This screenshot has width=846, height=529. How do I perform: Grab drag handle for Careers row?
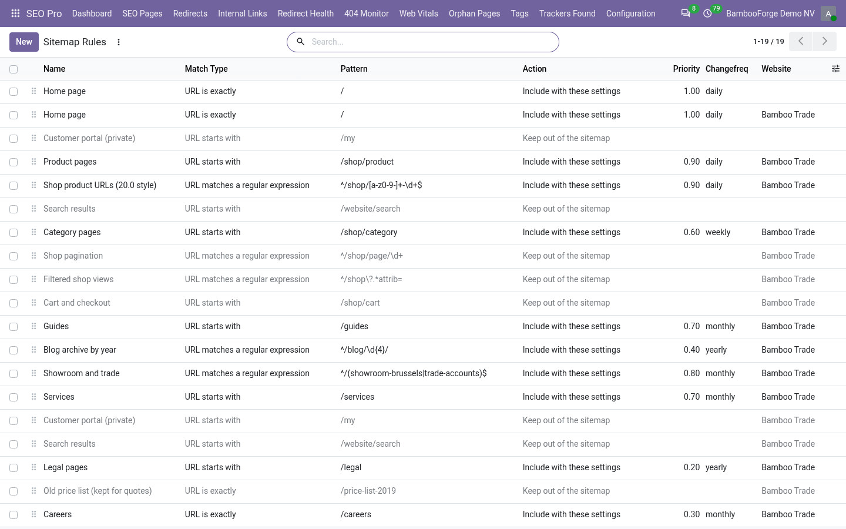click(x=33, y=514)
